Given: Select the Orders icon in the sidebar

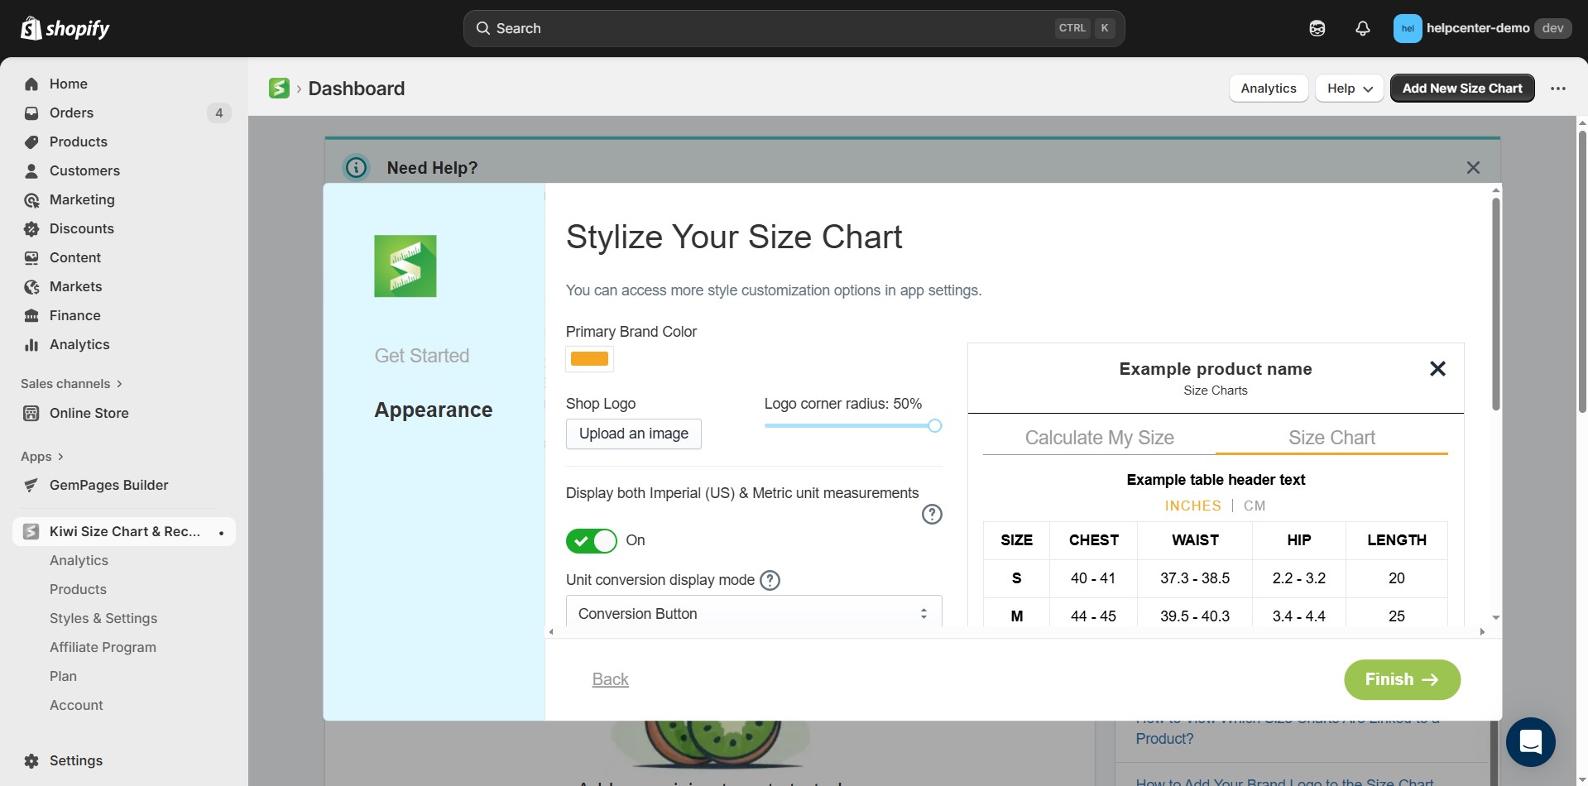Looking at the screenshot, I should [x=31, y=113].
